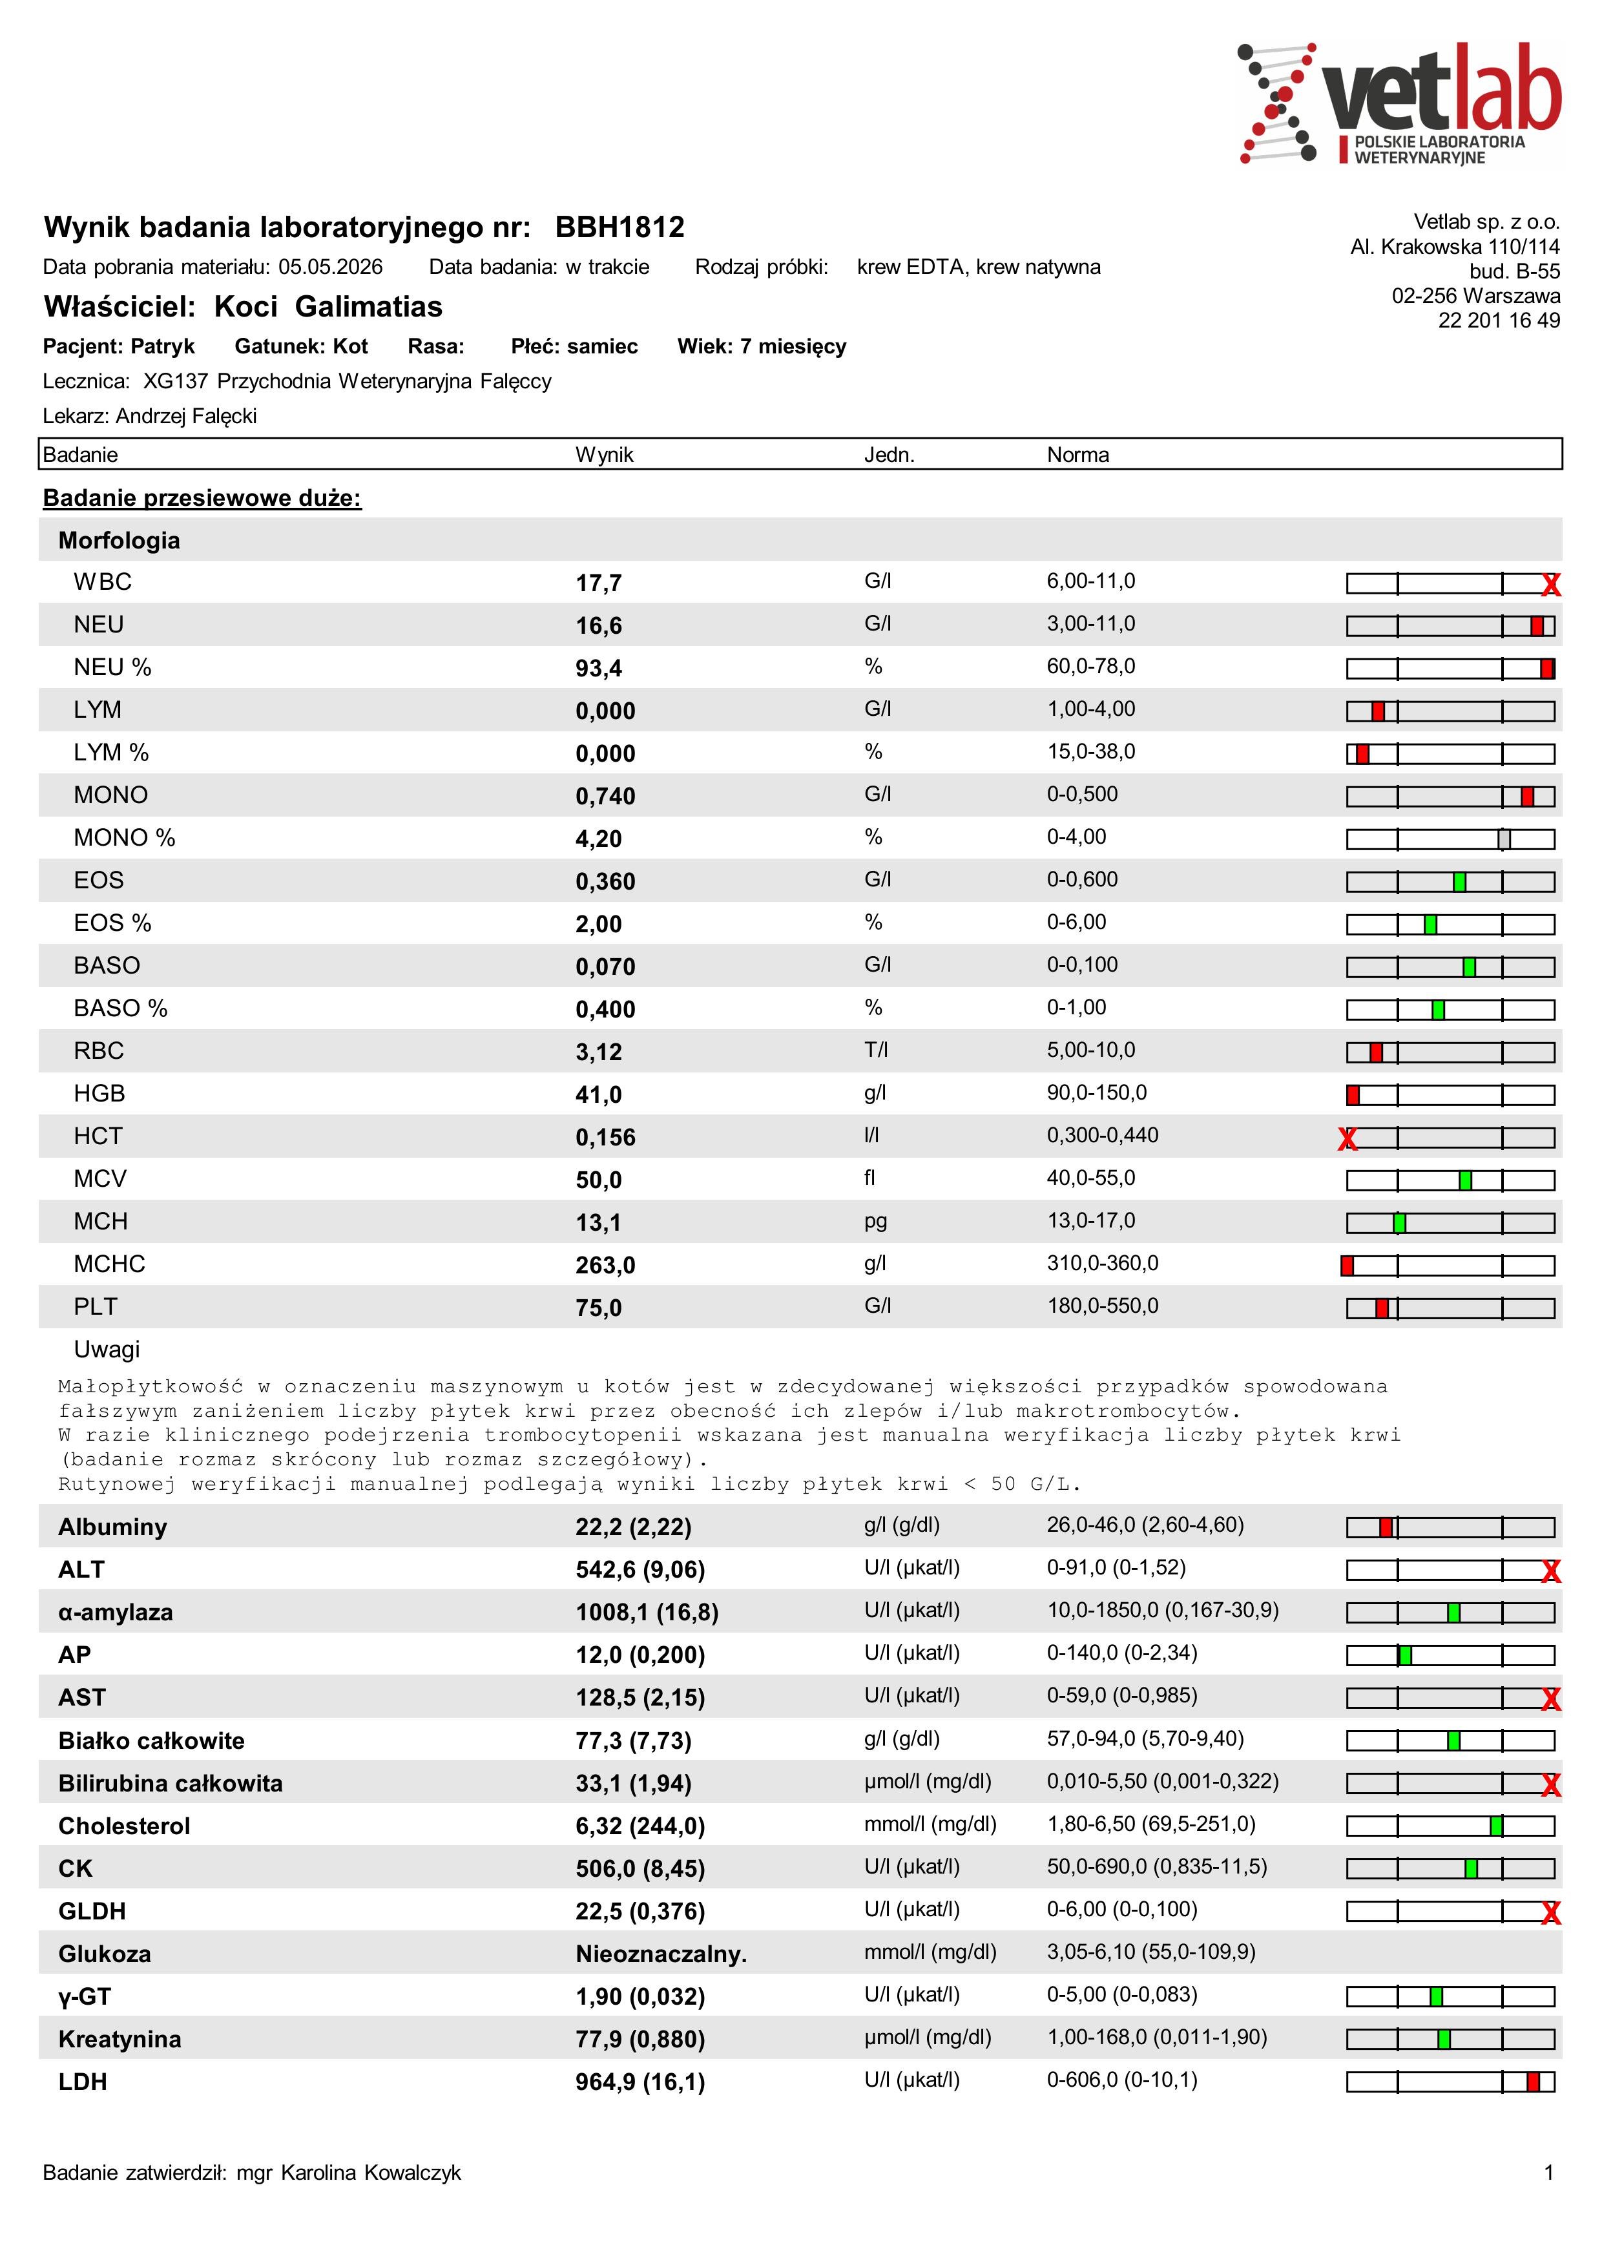Select the PLT result "75,0"
This screenshot has height=2267, width=1602.
(599, 1308)
